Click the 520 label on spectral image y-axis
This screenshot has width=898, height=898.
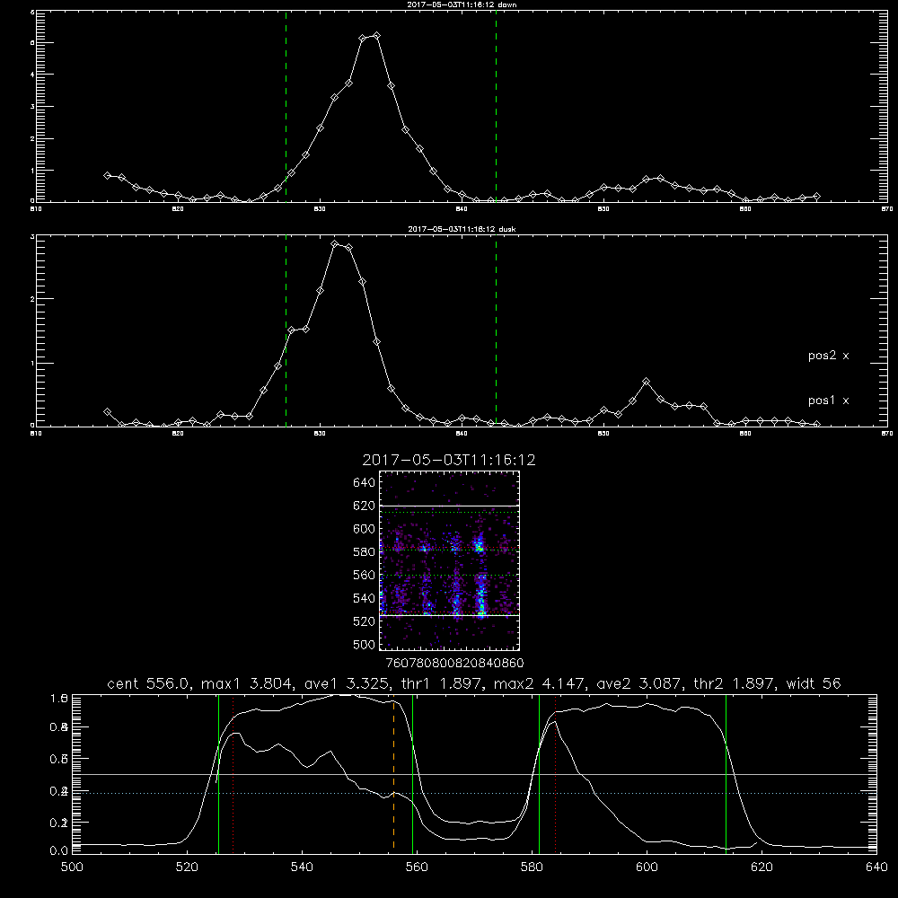pos(365,621)
